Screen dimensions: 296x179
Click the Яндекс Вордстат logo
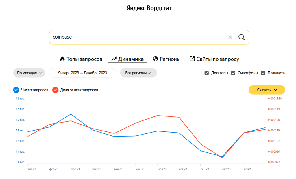coord(149,8)
